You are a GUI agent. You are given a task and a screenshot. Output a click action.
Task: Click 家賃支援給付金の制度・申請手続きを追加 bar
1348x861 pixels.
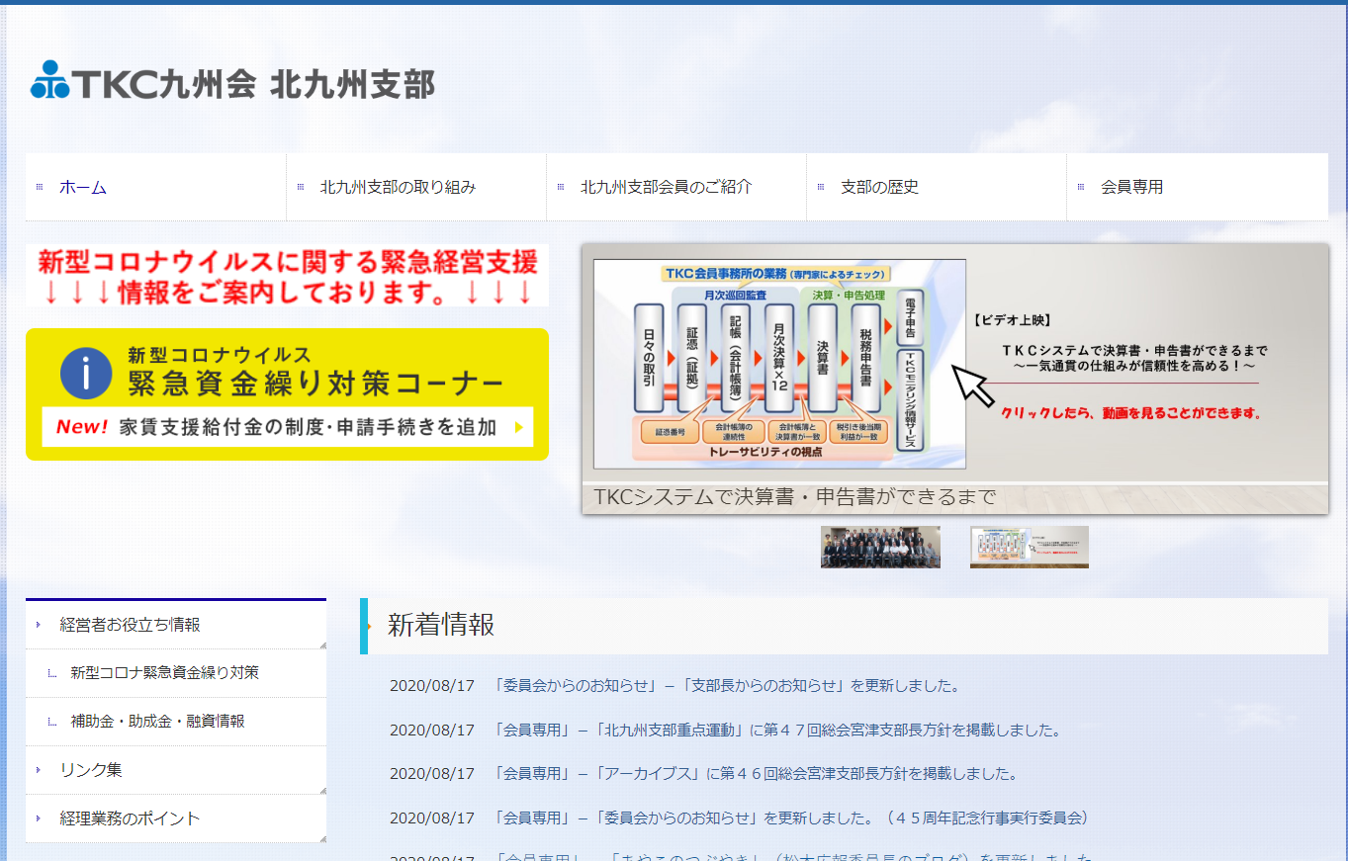point(287,427)
